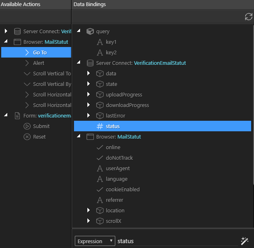The width and height of the screenshot is (254, 248).
Task: Click the Submit play icon under Form
Action: [27, 126]
